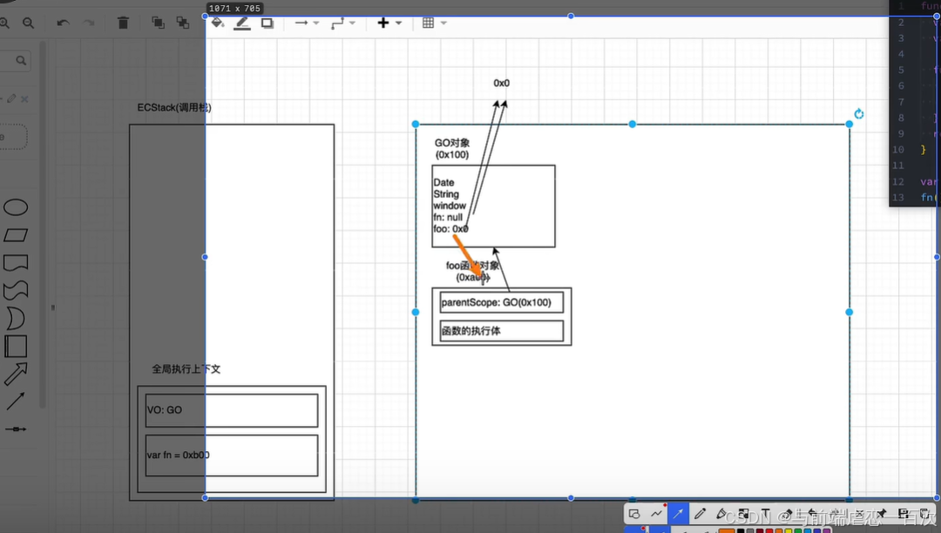Bring selection to front
941x533 pixels.
pyautogui.click(x=158, y=23)
